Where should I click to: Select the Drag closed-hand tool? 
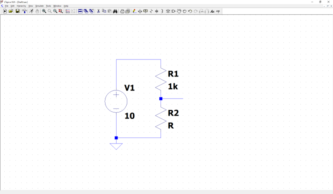(185, 11)
